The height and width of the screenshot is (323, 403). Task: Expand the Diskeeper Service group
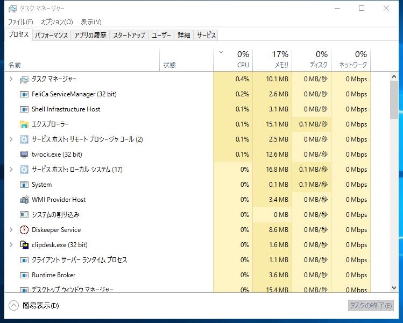click(11, 230)
